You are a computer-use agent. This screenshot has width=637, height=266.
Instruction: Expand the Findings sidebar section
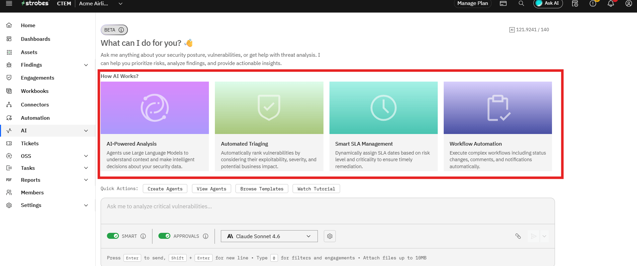(86, 65)
